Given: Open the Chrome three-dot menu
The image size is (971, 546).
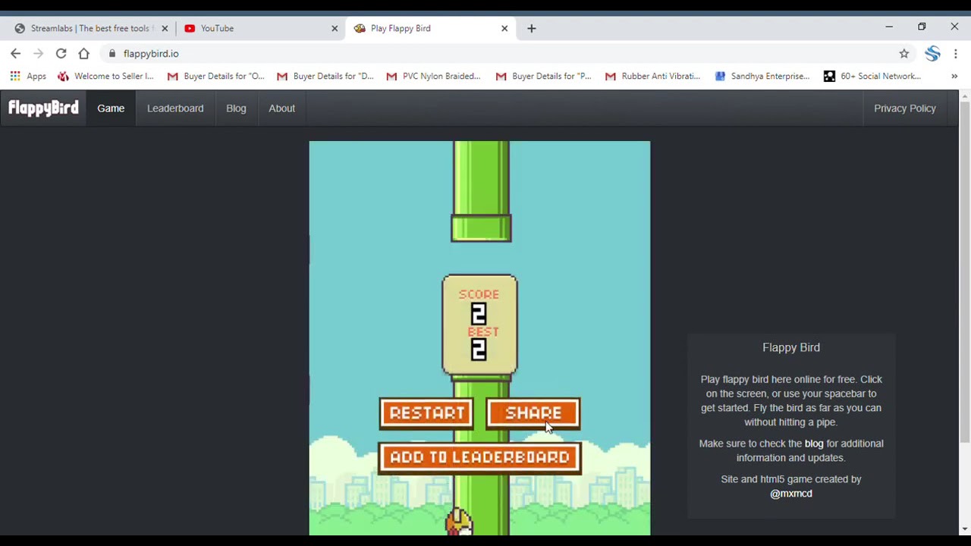Looking at the screenshot, I should click(x=956, y=54).
